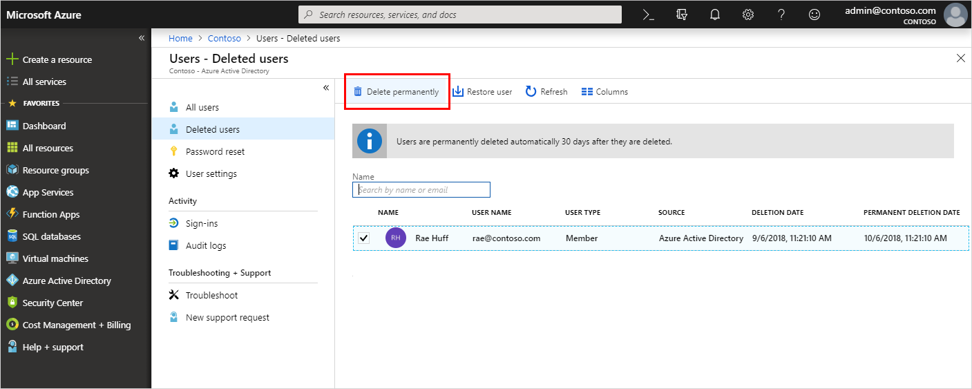Click the All services list icon

(x=12, y=82)
